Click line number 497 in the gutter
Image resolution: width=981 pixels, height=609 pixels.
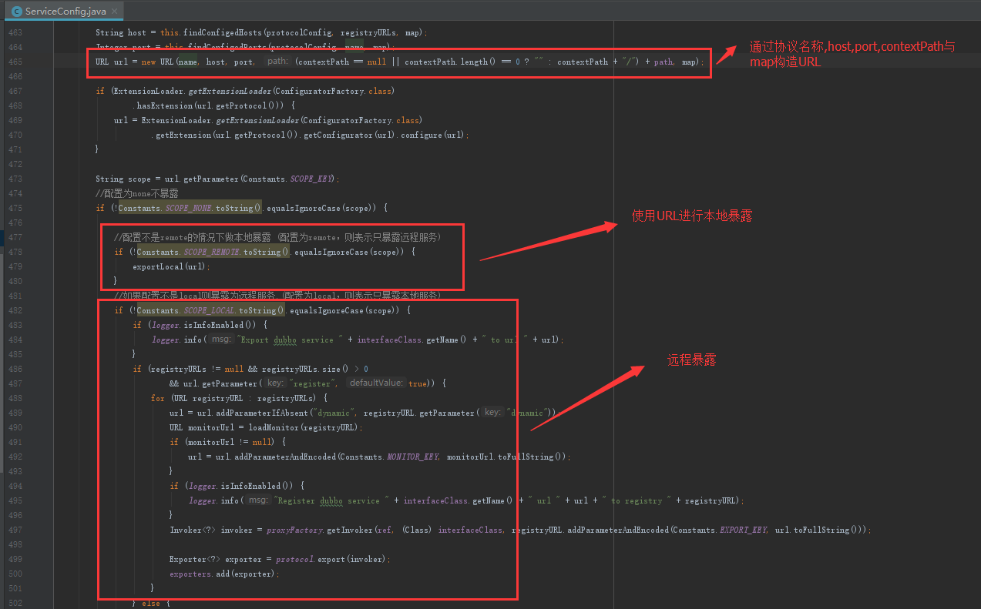14,530
